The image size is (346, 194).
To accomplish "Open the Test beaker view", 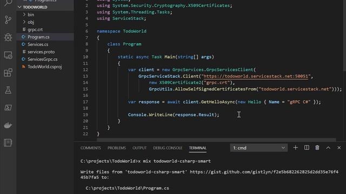I will click(x=8, y=90).
